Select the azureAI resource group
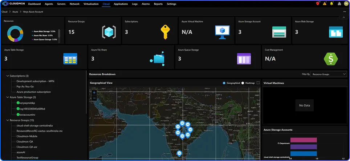Image resolution: width=350 pixels, height=161 pixels. 21,152
